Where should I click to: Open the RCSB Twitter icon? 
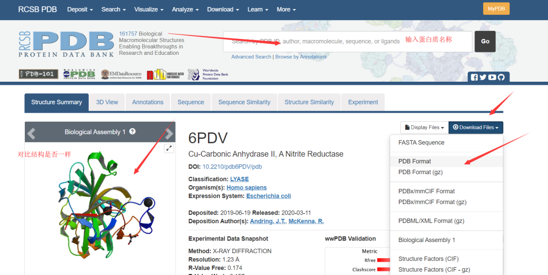(483, 77)
